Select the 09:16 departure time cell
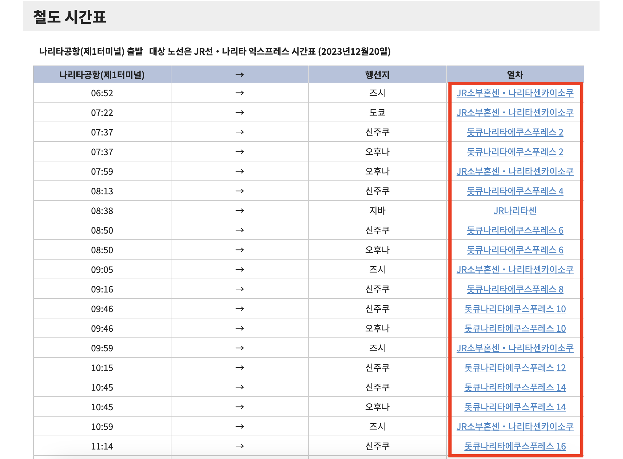This screenshot has height=459, width=623. (x=102, y=289)
